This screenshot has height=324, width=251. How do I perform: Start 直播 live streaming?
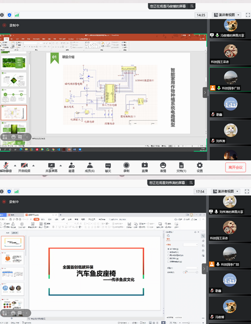tap(144, 166)
